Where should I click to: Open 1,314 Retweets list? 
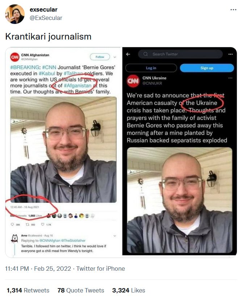pos(28,290)
